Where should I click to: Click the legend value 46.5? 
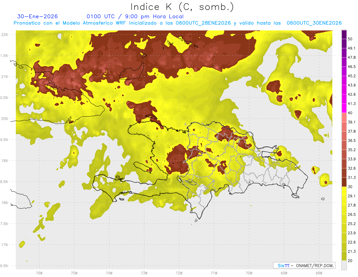point(352,67)
